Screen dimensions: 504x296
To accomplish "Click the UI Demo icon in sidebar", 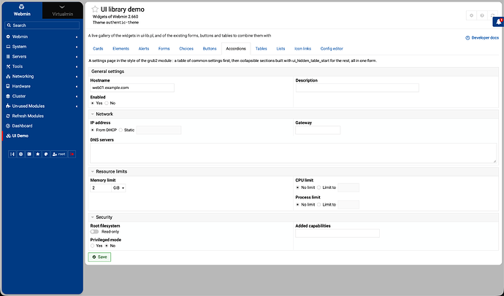I will (x=8, y=136).
